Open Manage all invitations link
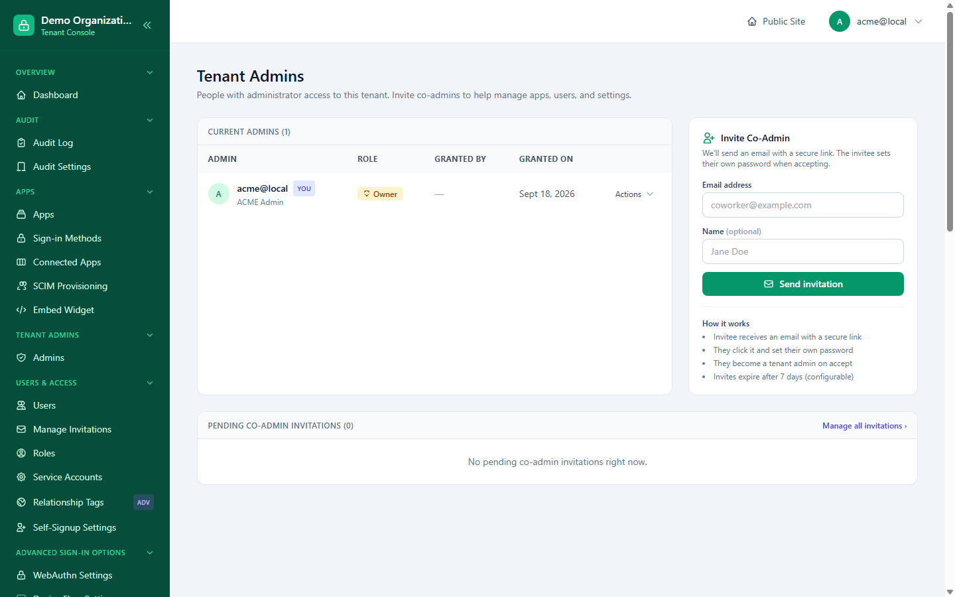This screenshot has height=597, width=955. coord(864,426)
